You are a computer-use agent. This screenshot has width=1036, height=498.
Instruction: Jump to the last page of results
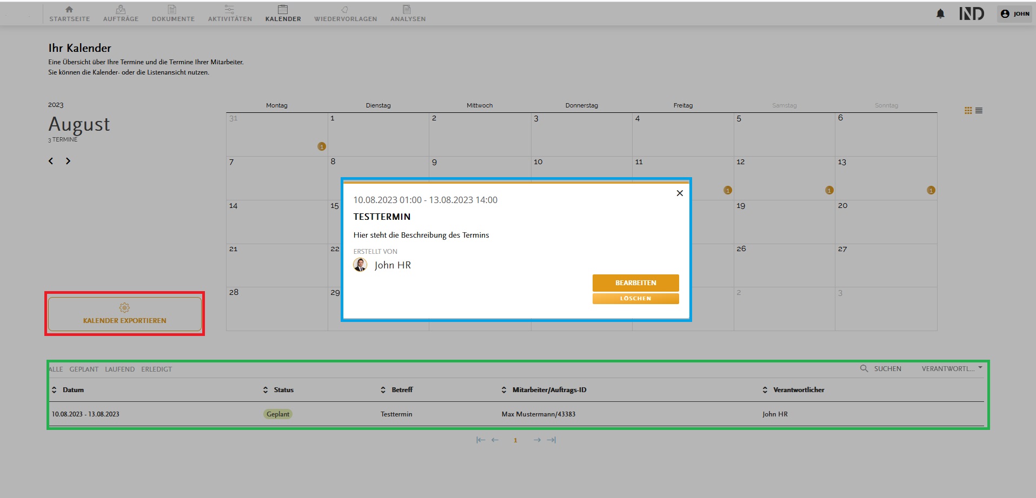pyautogui.click(x=552, y=440)
